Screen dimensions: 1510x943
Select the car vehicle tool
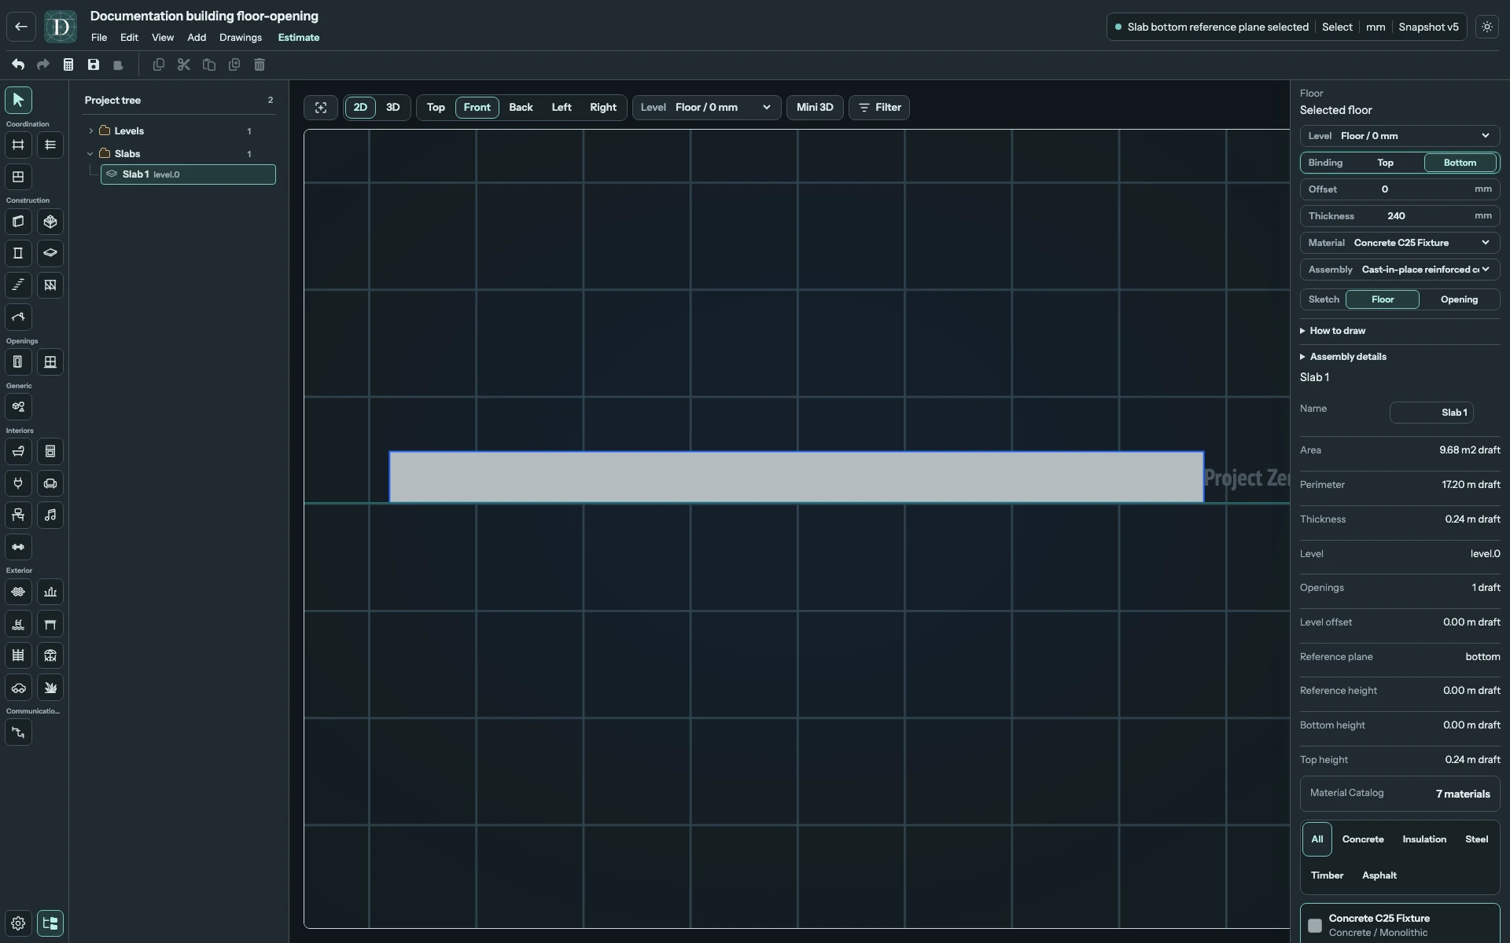[18, 688]
